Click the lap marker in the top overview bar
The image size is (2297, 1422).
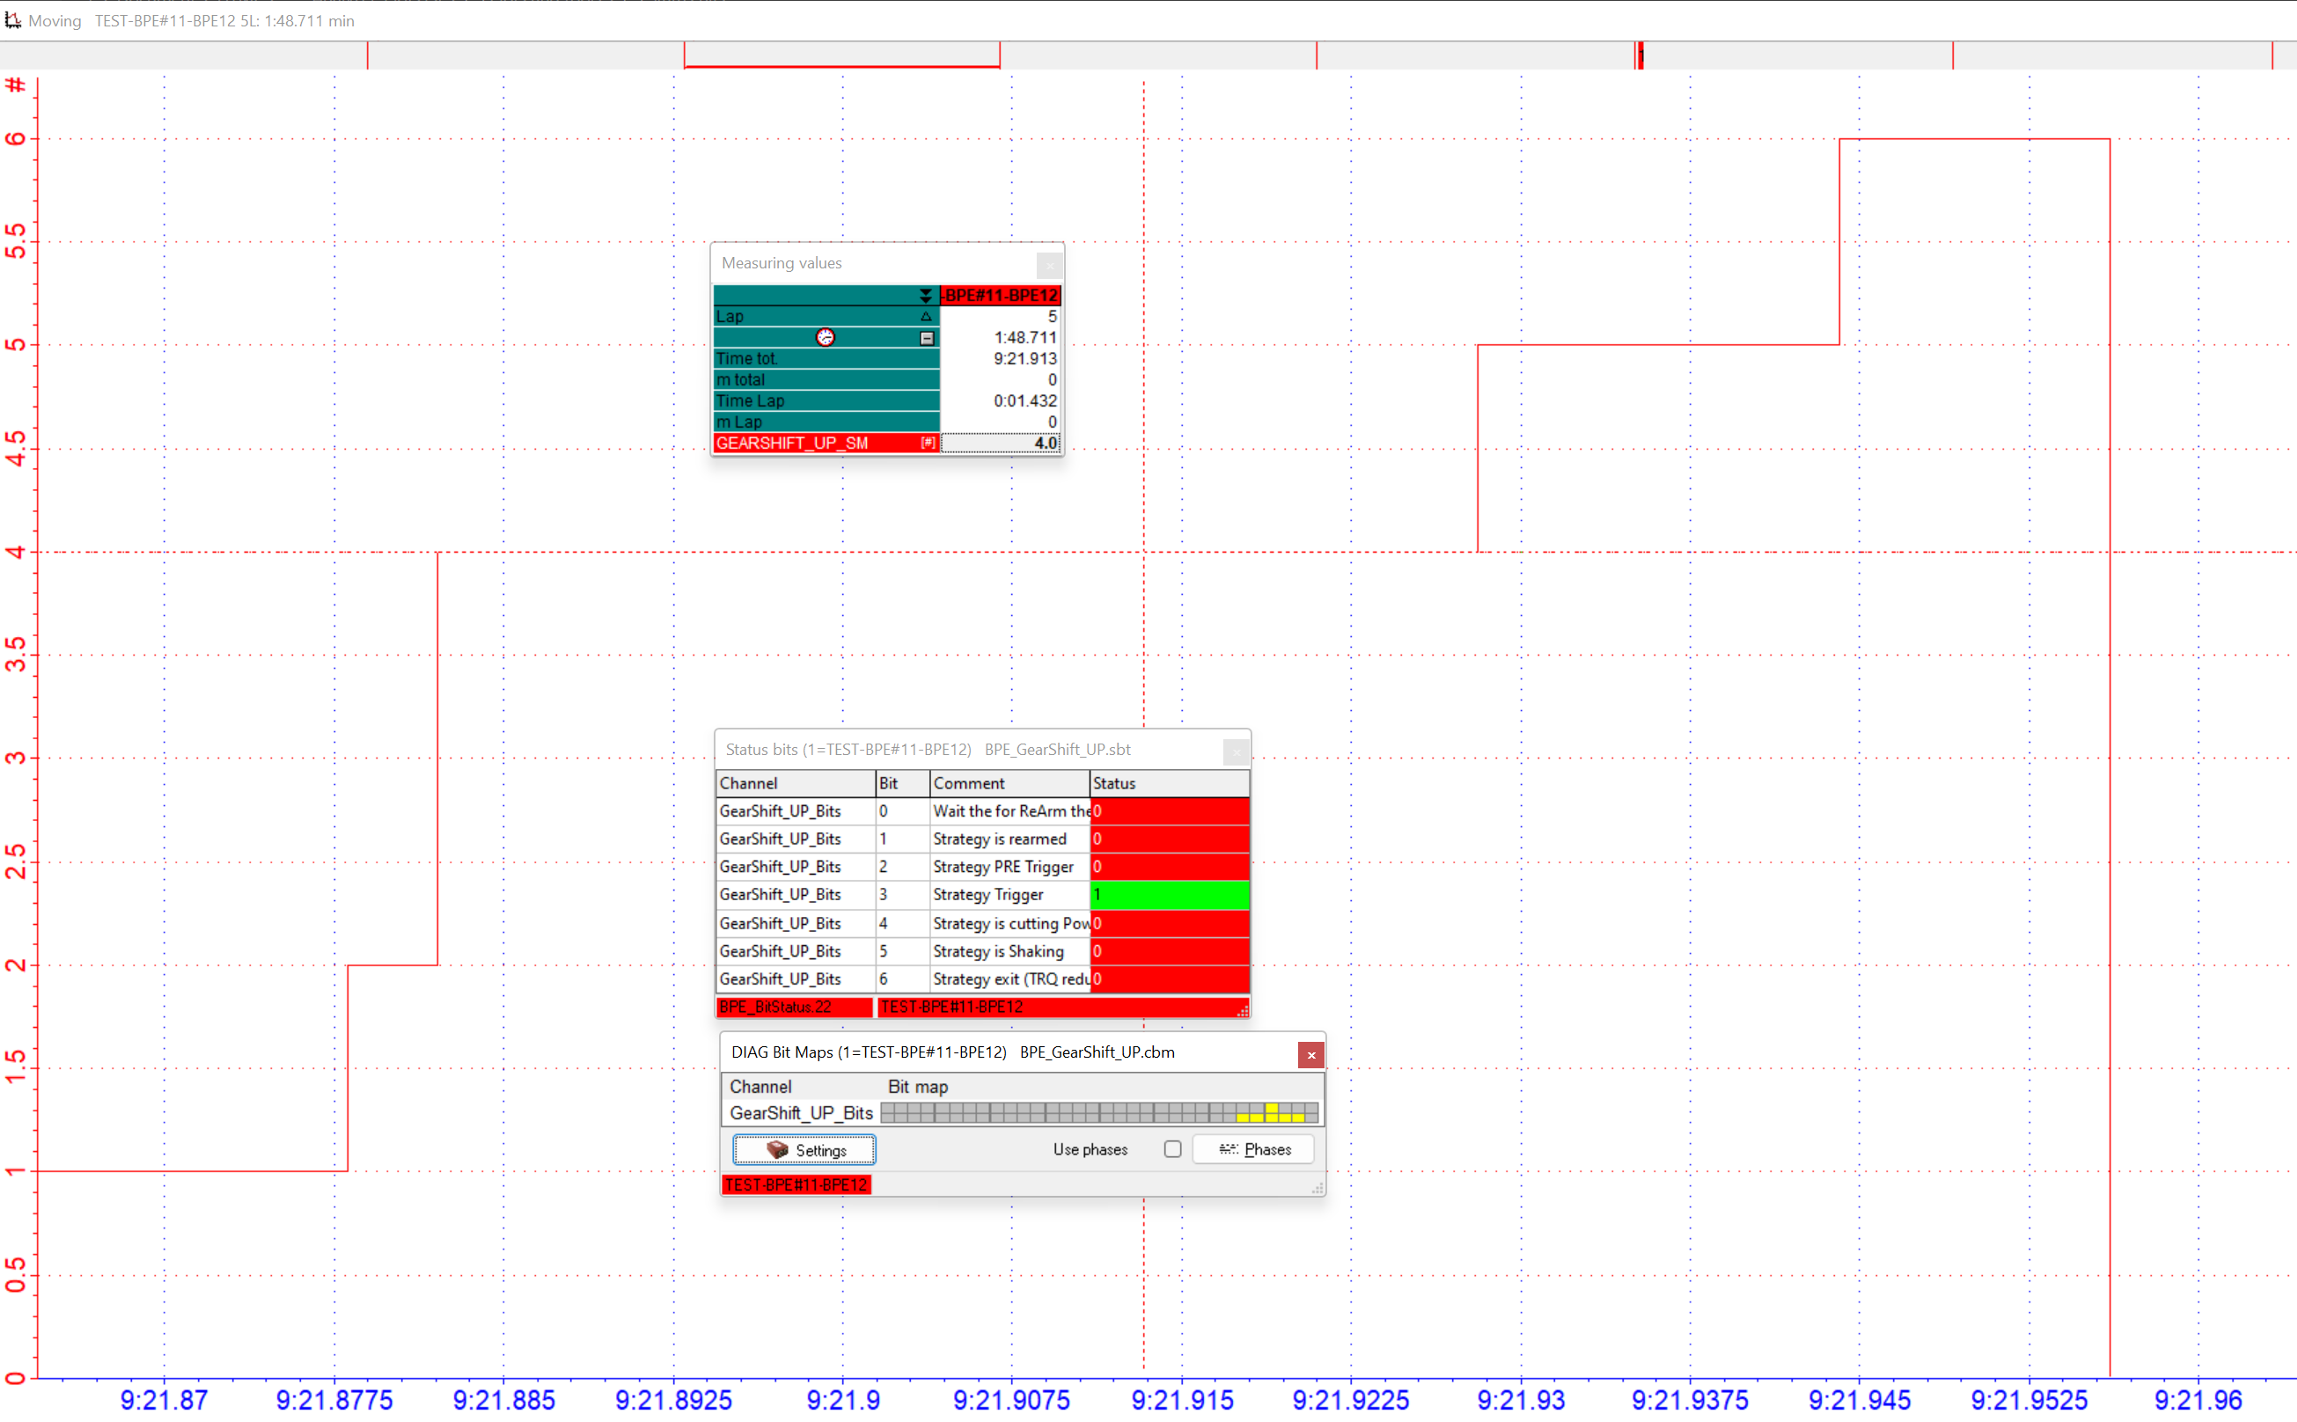coord(1640,55)
